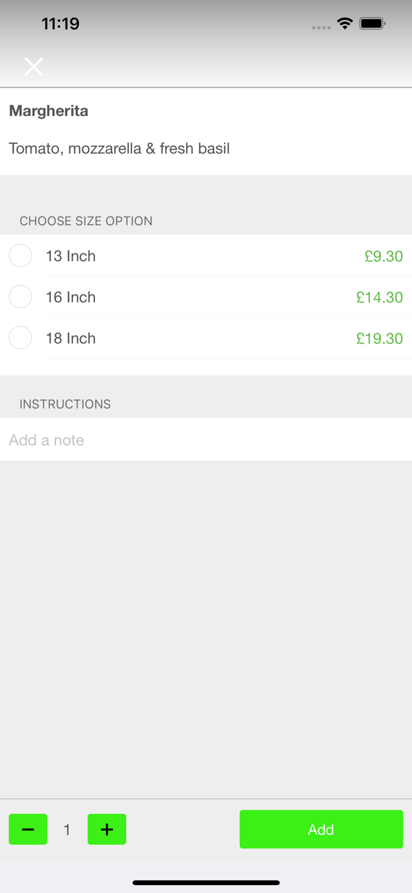Tap the battery status icon
This screenshot has width=412, height=893.
pos(373,24)
